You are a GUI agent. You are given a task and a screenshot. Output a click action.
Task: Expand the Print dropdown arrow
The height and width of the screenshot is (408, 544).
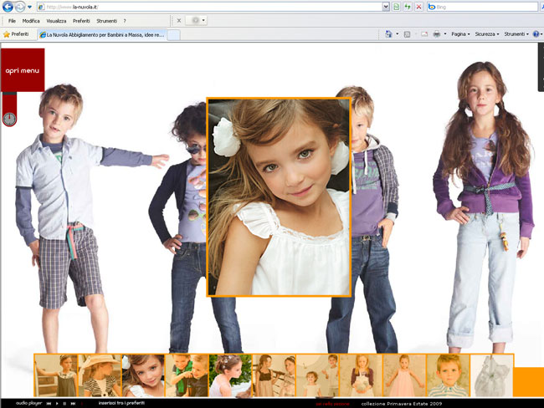(445, 34)
